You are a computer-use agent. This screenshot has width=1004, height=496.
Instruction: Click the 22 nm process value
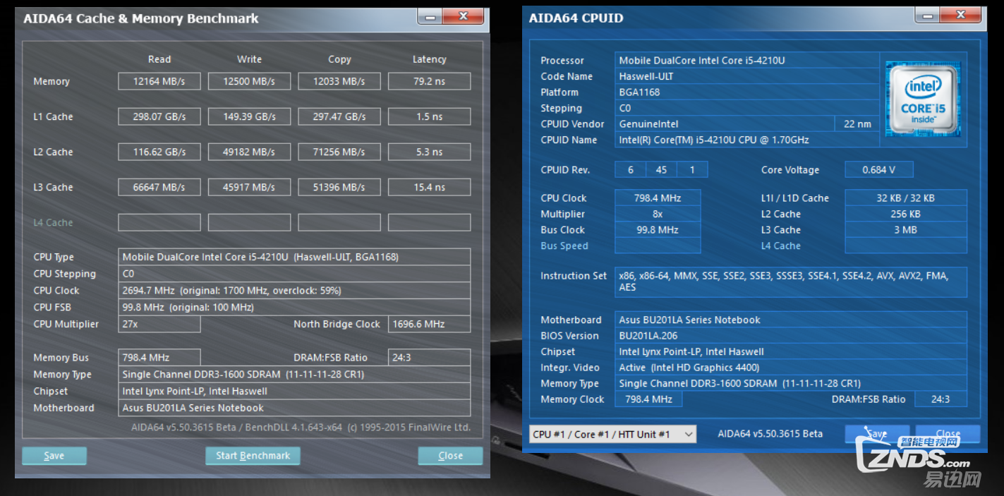[x=857, y=124]
